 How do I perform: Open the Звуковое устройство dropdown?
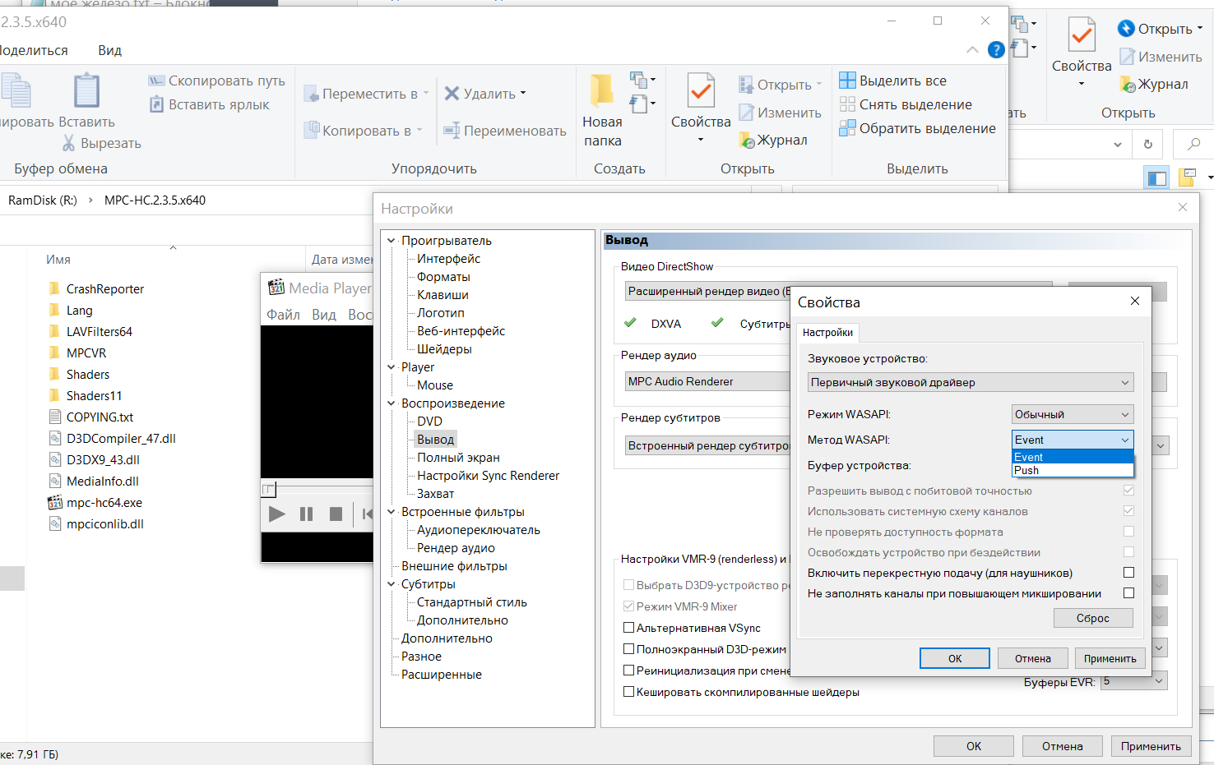pos(971,382)
